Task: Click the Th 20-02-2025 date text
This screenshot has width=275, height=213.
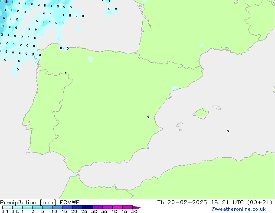Action: [x=181, y=202]
